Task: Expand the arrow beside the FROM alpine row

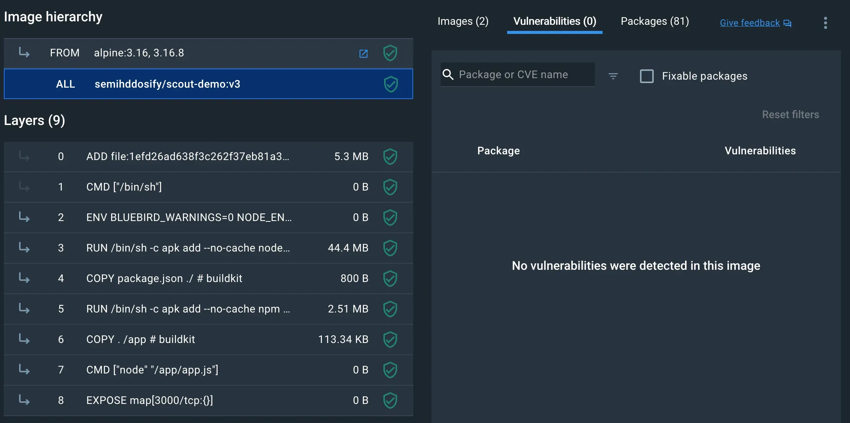Action: pos(24,53)
